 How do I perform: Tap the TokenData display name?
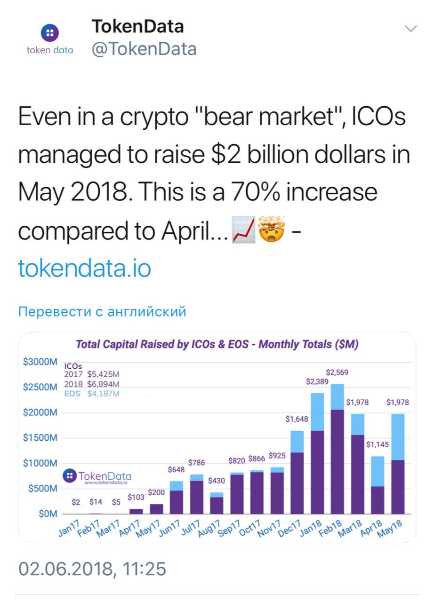pyautogui.click(x=137, y=26)
